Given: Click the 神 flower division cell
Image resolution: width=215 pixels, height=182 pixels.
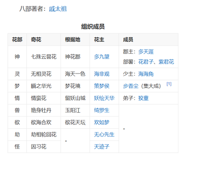Looking at the screenshot, I should (17, 57).
